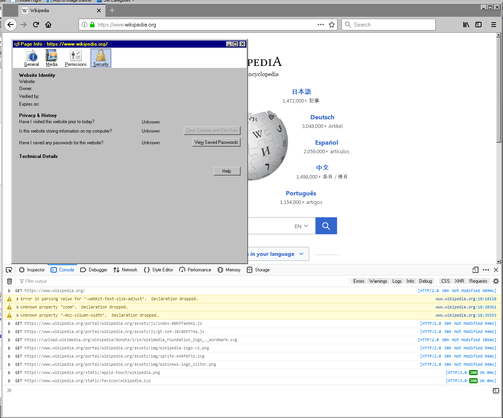Open the EN language dropdown in search
The image size is (503, 418).
pyautogui.click(x=301, y=226)
